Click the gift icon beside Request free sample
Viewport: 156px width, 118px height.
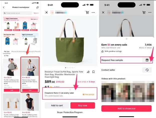coord(147,60)
